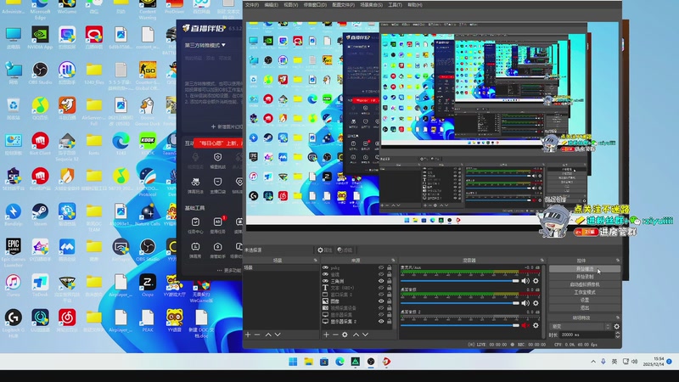Open the KOOK desktop shortcut
The image size is (679, 382).
pos(147,143)
